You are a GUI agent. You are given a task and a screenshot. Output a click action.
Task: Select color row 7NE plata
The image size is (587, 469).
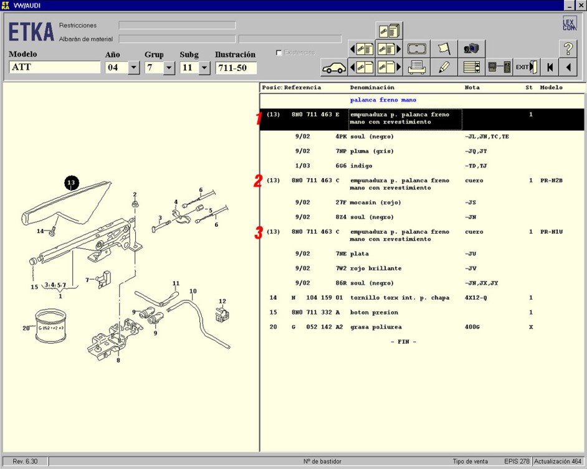click(x=422, y=253)
